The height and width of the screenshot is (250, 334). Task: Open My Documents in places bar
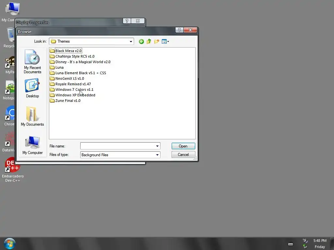click(x=32, y=116)
